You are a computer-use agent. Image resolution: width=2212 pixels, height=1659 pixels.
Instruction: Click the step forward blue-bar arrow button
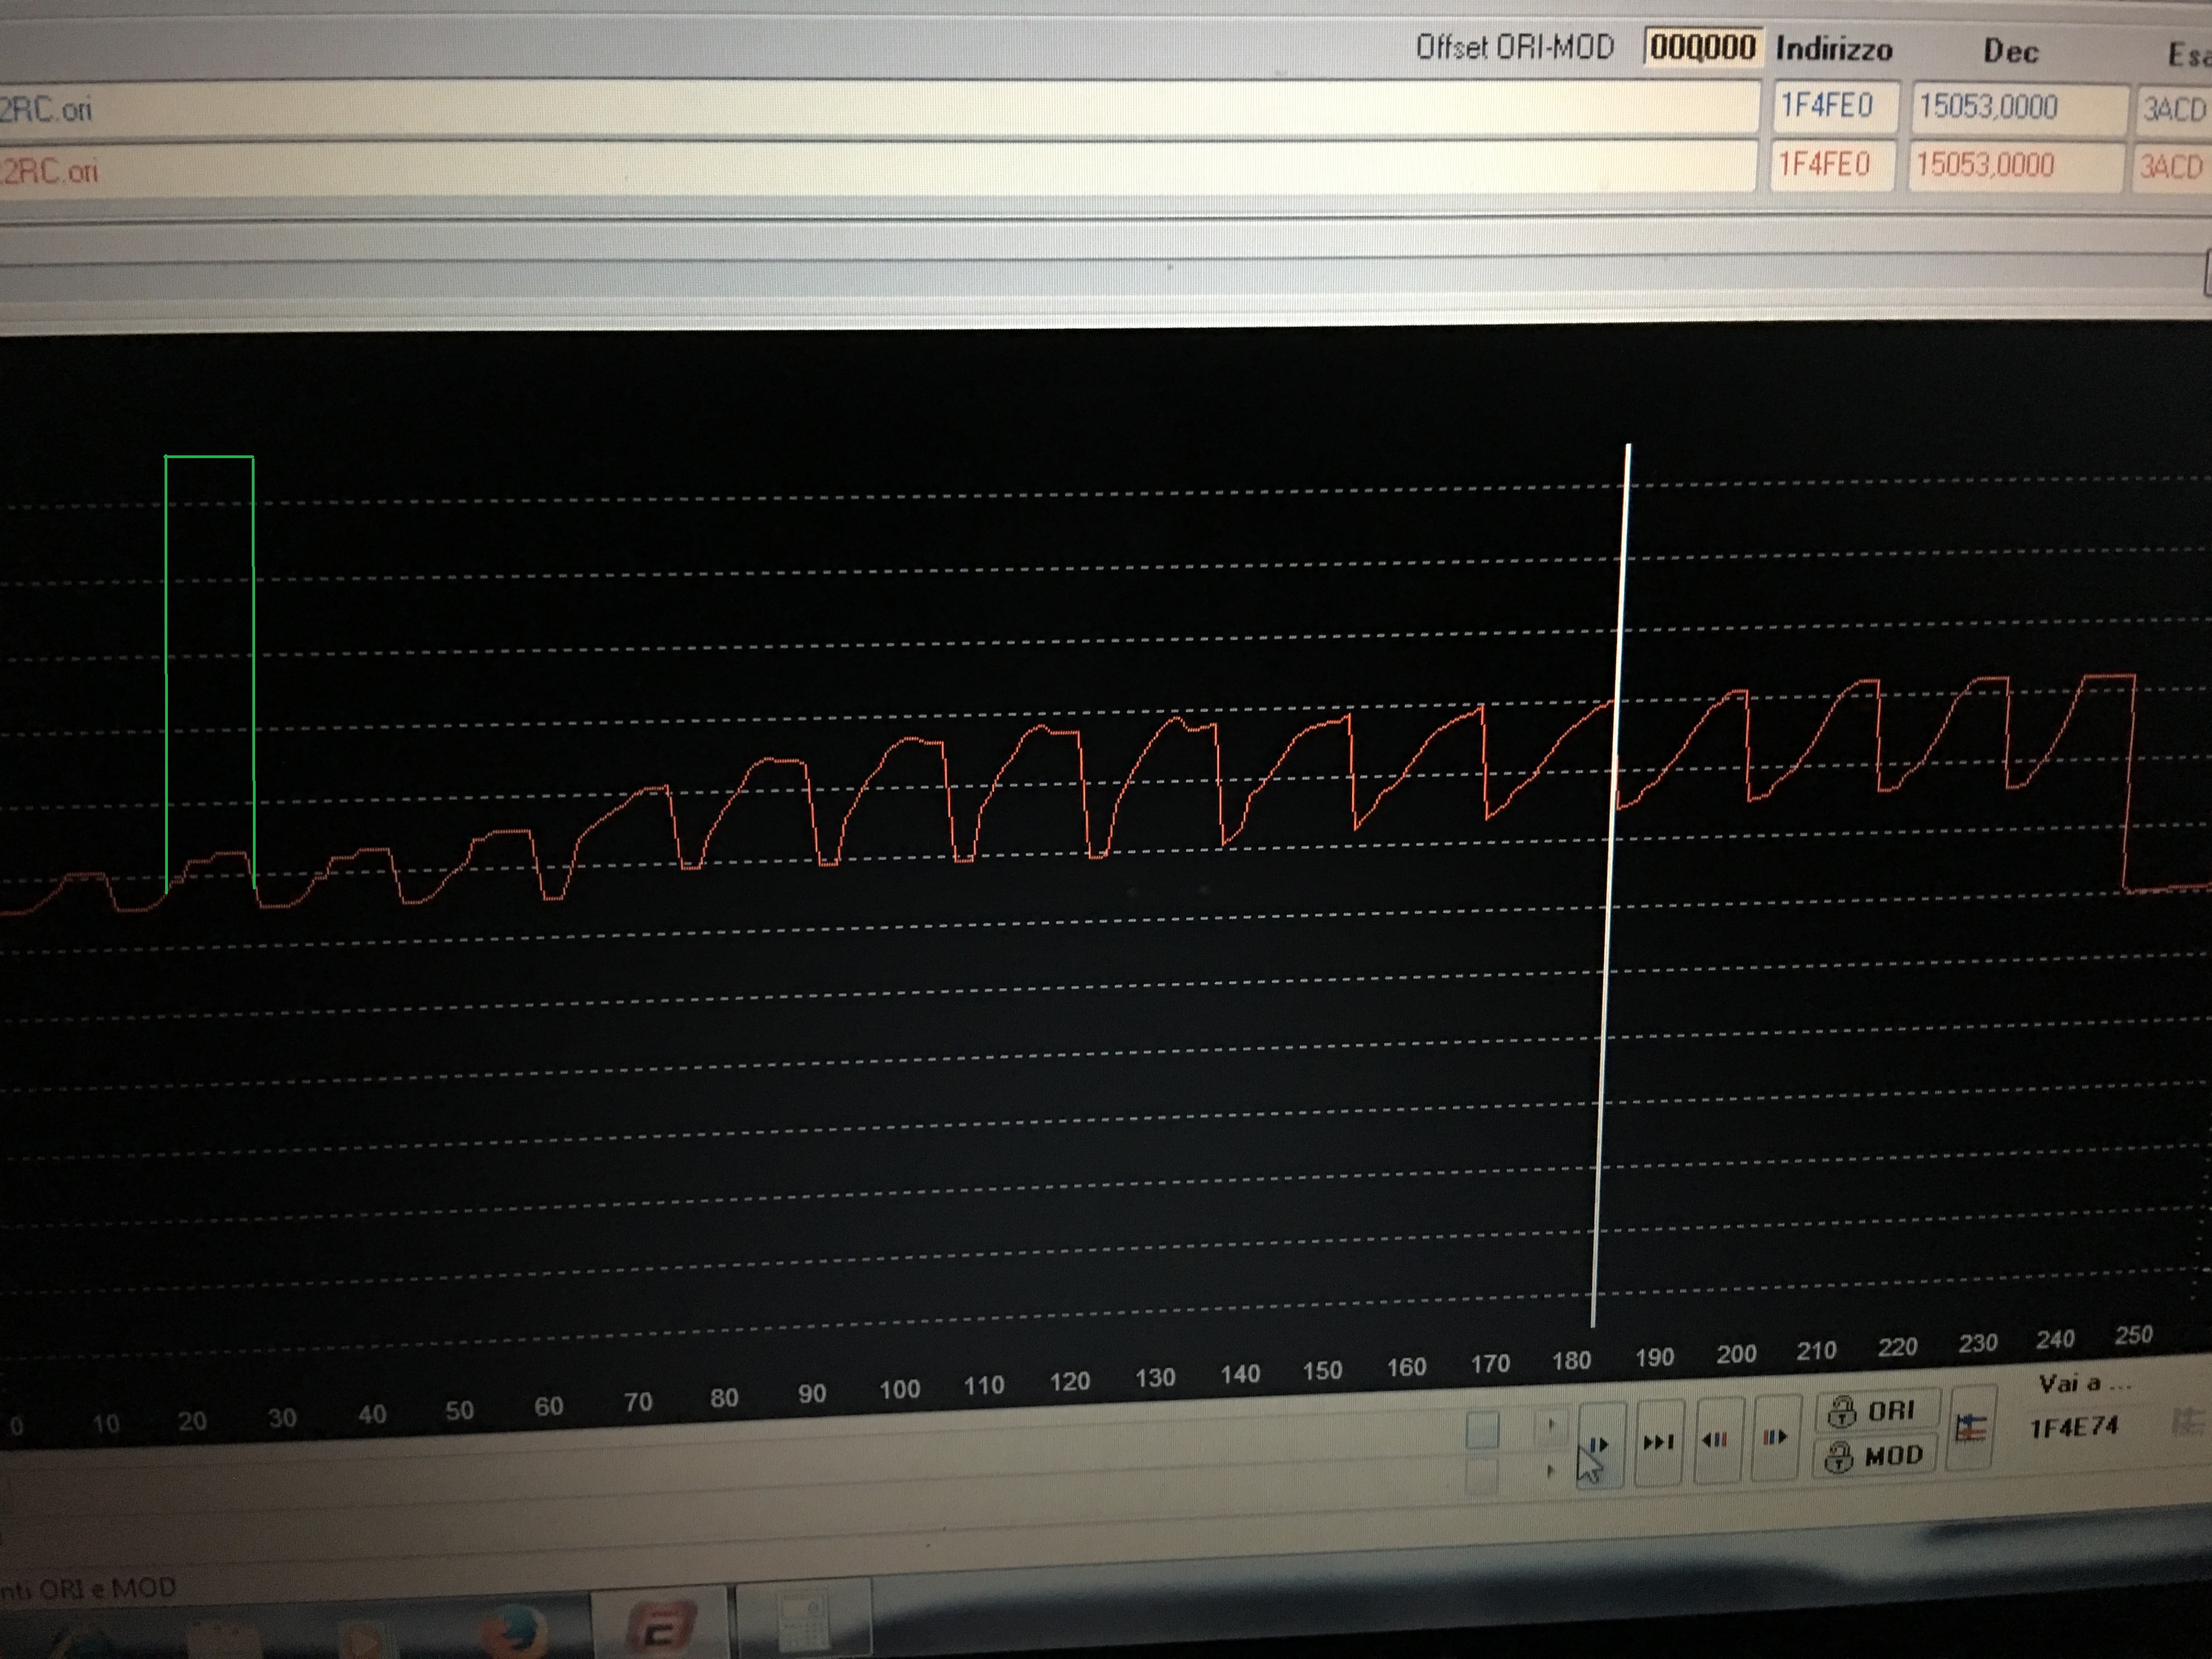1601,1445
